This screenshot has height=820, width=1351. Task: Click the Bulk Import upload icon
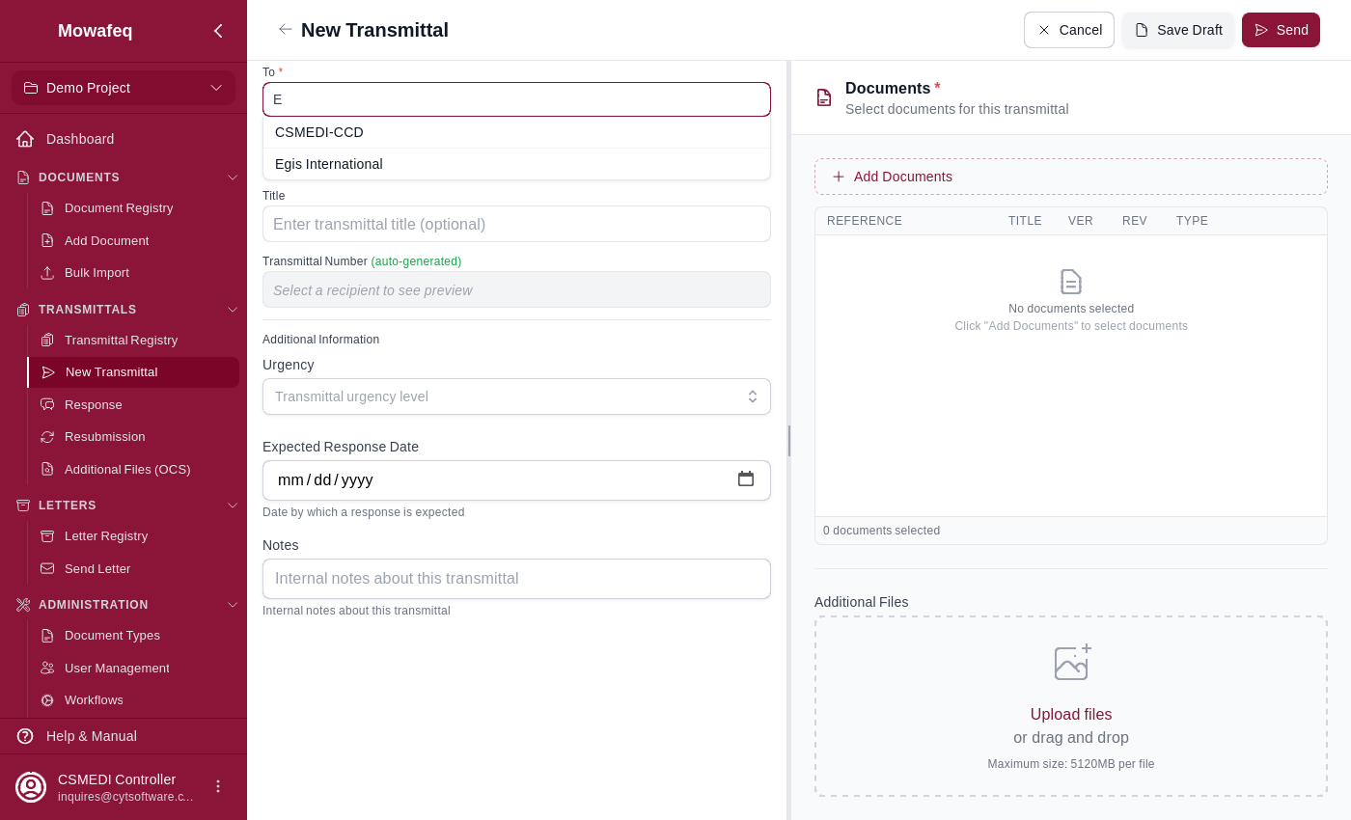47,273
